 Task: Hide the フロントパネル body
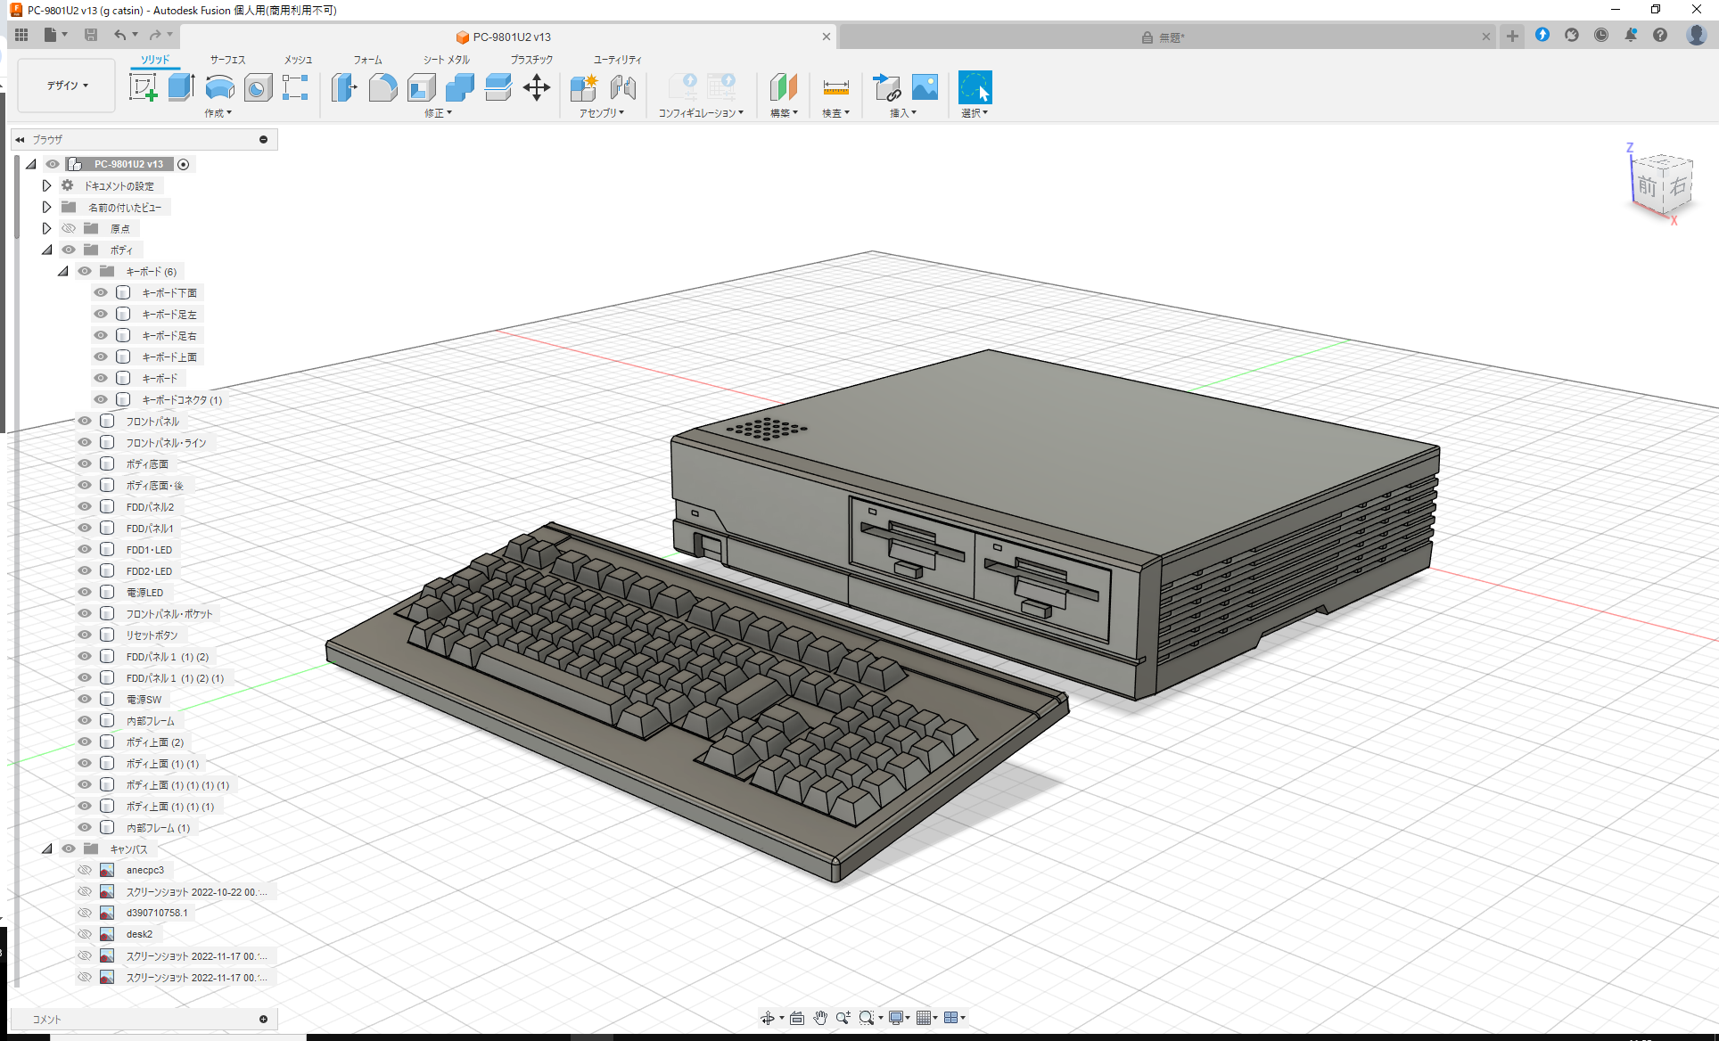pos(84,421)
